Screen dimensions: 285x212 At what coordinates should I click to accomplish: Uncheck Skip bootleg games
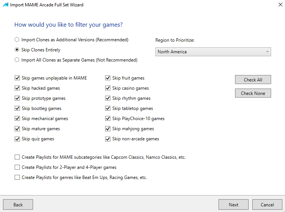pyautogui.click(x=17, y=108)
